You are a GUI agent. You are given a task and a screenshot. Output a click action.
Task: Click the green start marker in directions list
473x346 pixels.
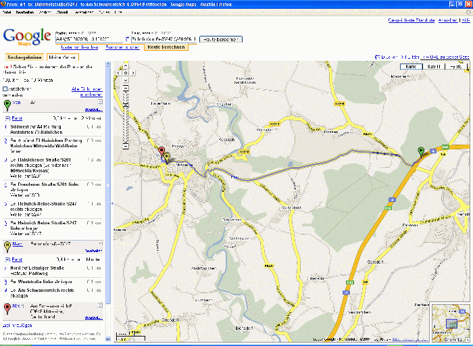(7, 105)
